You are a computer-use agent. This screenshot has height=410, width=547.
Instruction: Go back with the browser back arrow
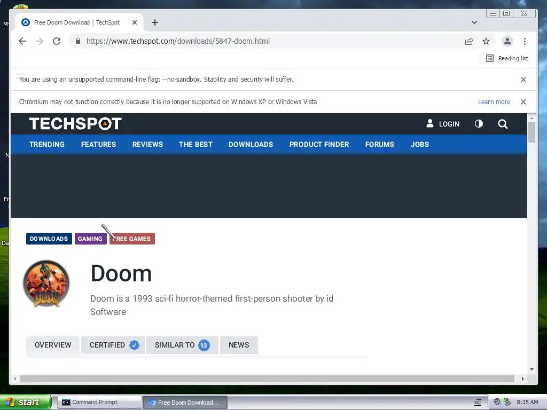[22, 41]
